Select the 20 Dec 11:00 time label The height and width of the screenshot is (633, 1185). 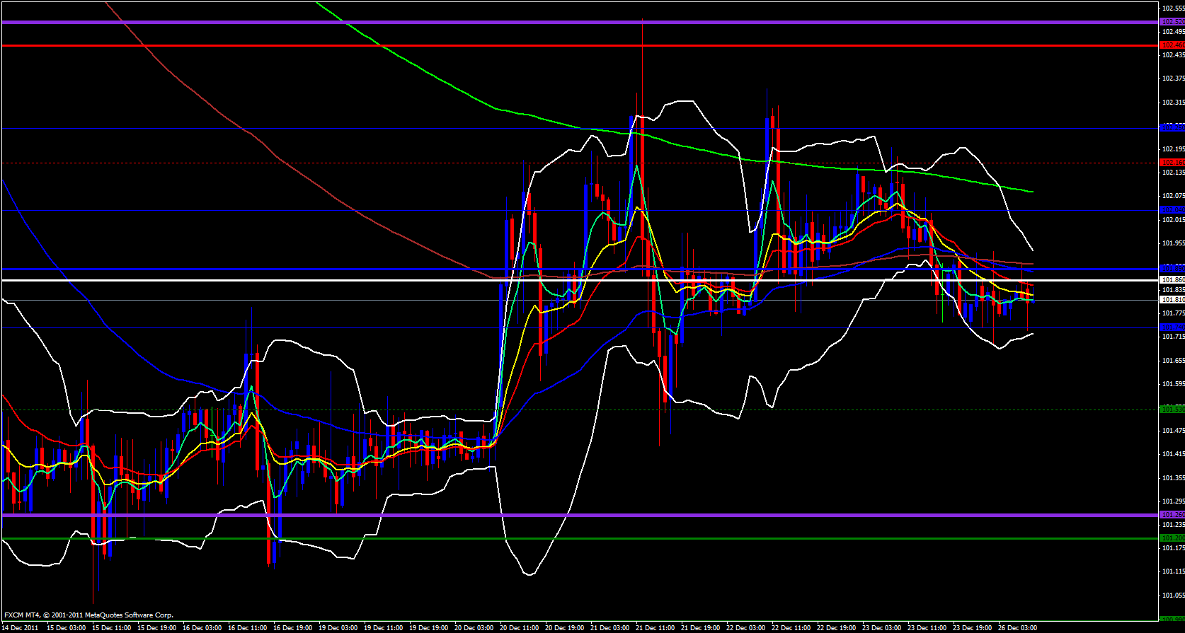[x=519, y=628]
